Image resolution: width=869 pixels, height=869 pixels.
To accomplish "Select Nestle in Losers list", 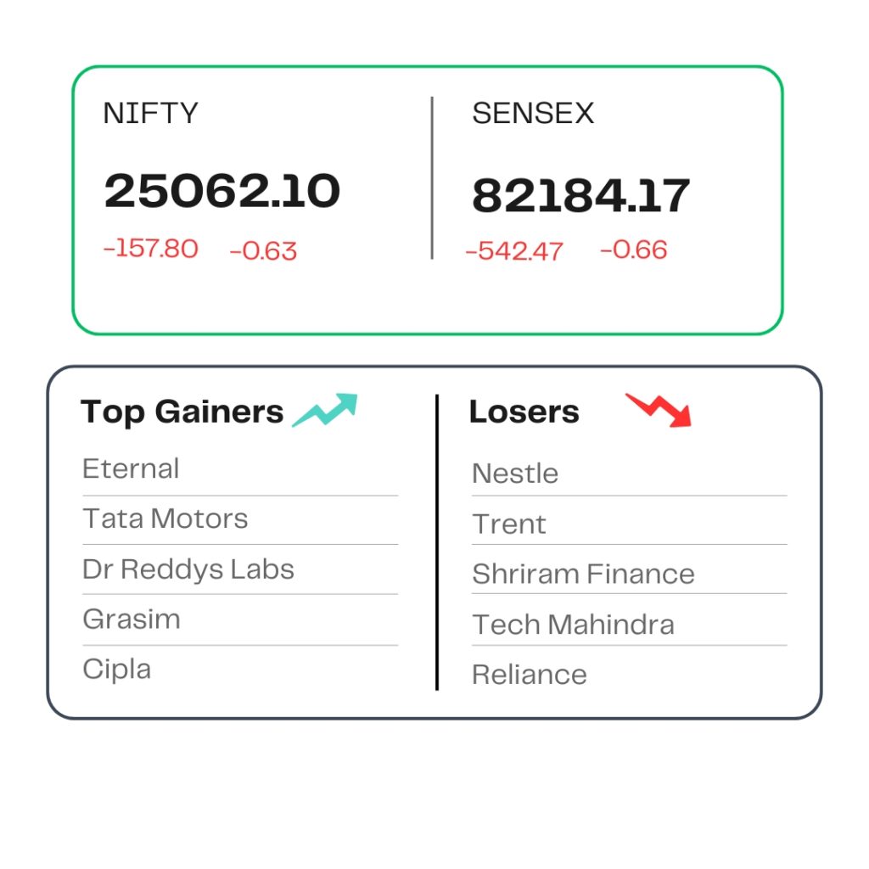I will [x=515, y=474].
